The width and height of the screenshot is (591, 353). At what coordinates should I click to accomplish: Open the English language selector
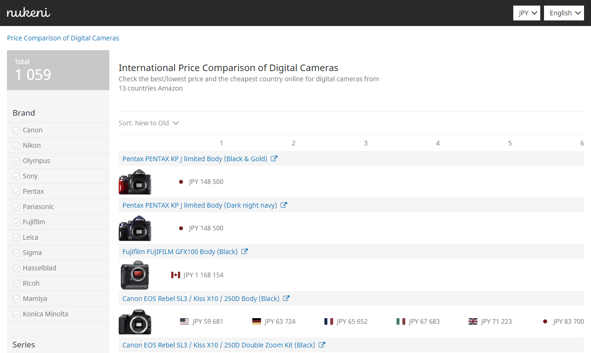(x=564, y=13)
